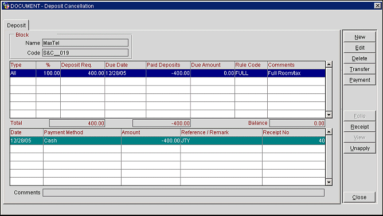383x216 pixels.
Task: Select the 12/28/05 due date cell
Action: pyautogui.click(x=126, y=73)
